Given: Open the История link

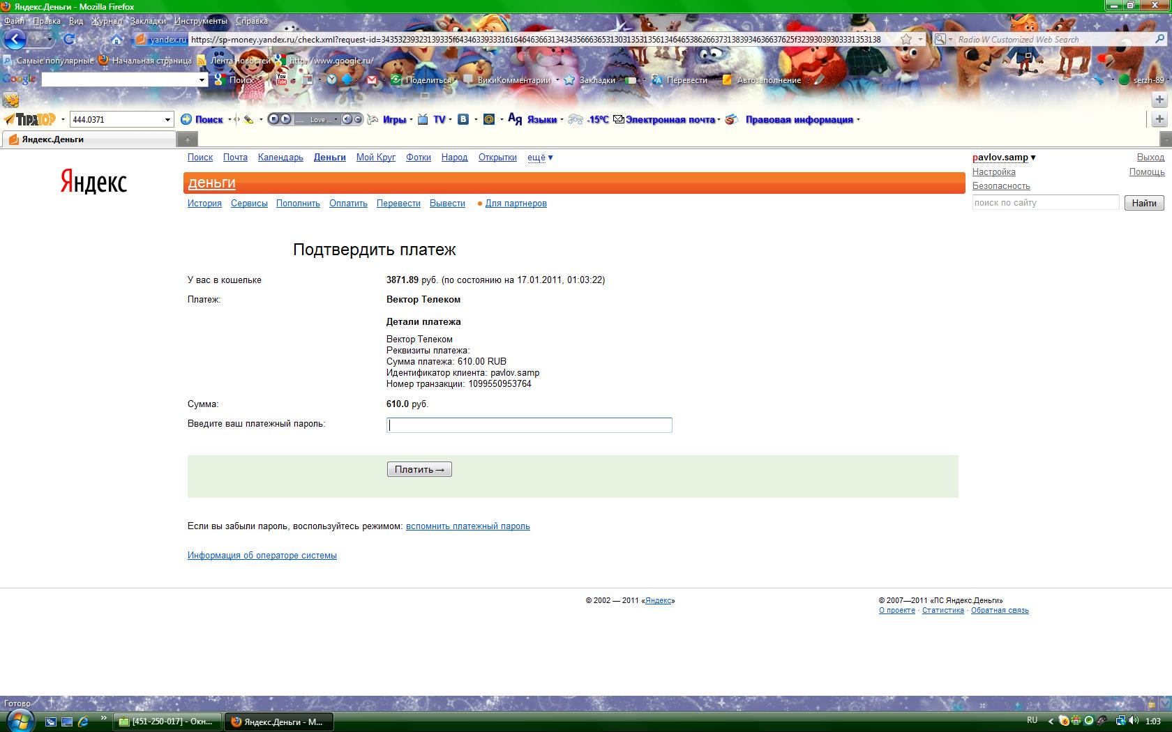Looking at the screenshot, I should pos(204,204).
